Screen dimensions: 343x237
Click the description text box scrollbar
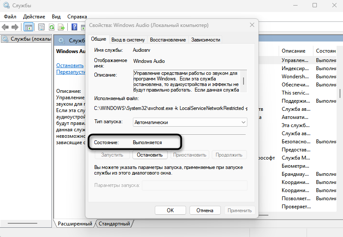tap(244, 81)
